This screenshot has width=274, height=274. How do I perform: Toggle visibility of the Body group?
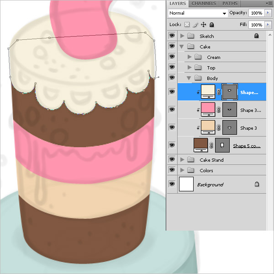(172, 78)
